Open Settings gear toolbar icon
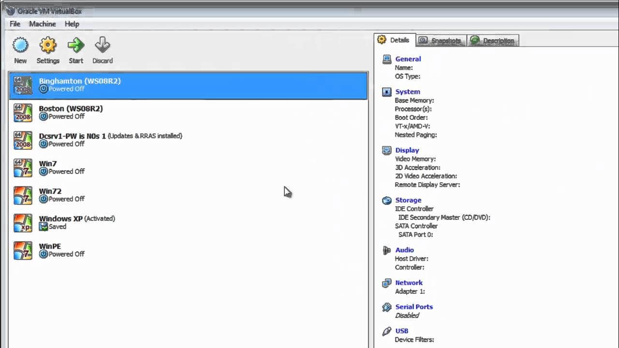This screenshot has width=619, height=348. pos(48,45)
